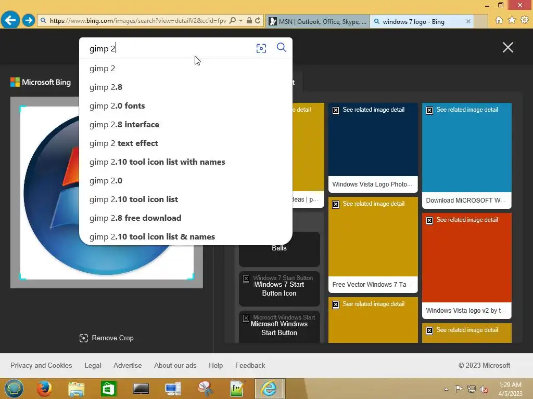Open Internet Explorer home icon

(499, 20)
